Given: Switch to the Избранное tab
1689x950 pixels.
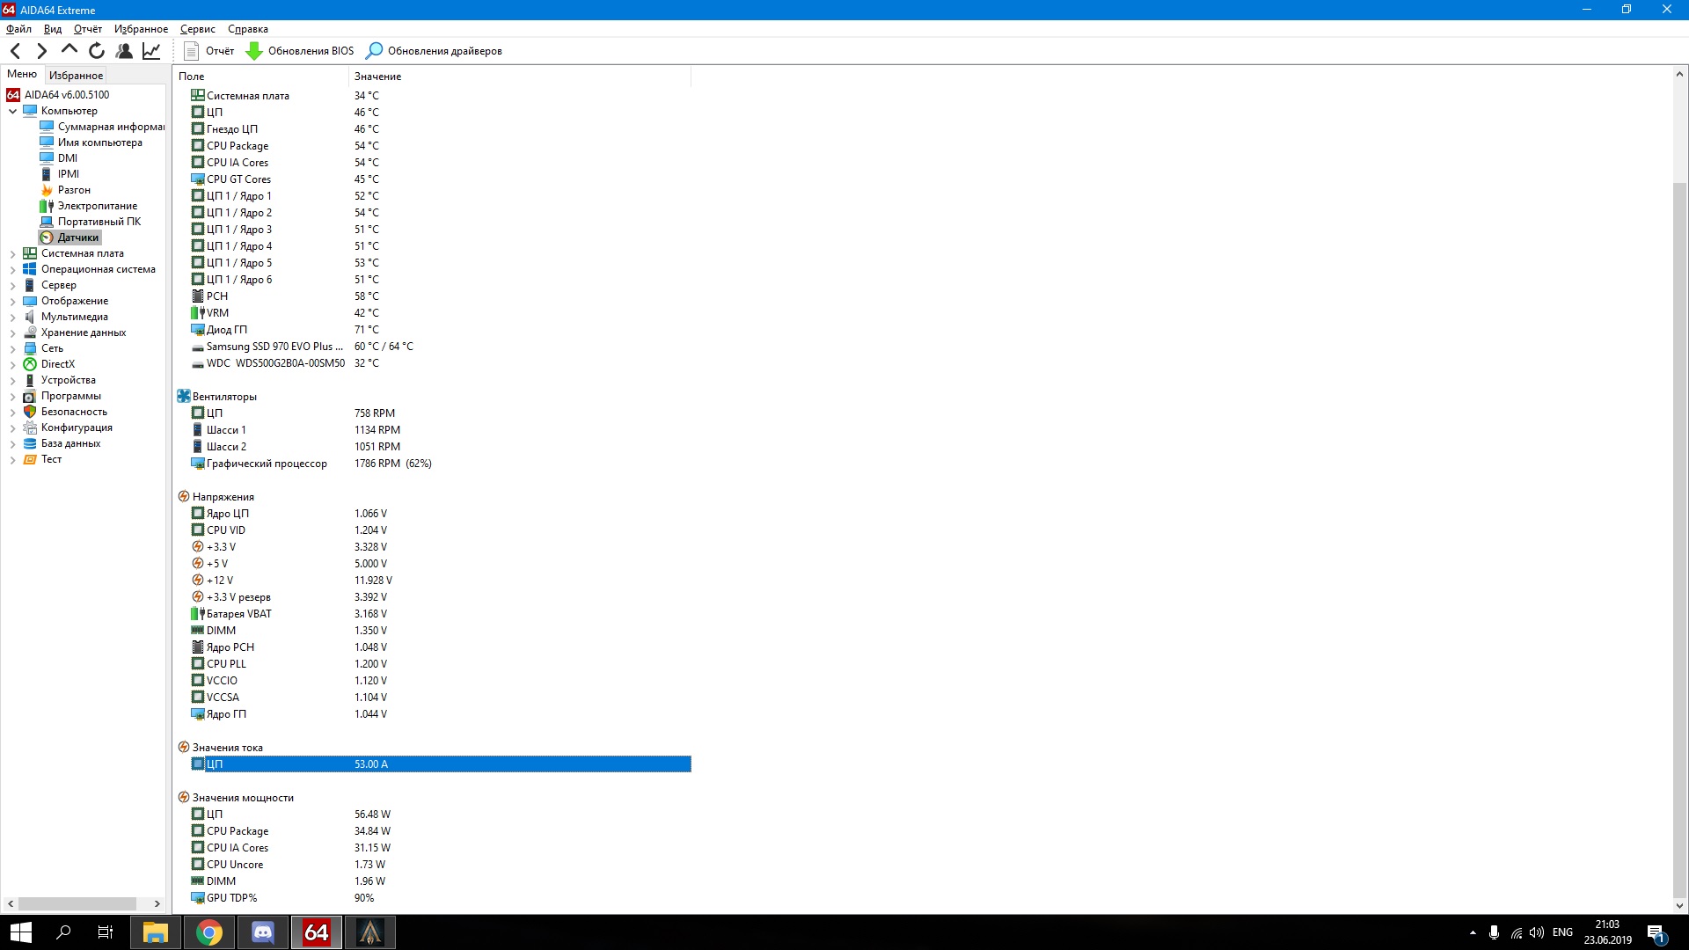Looking at the screenshot, I should coord(76,76).
